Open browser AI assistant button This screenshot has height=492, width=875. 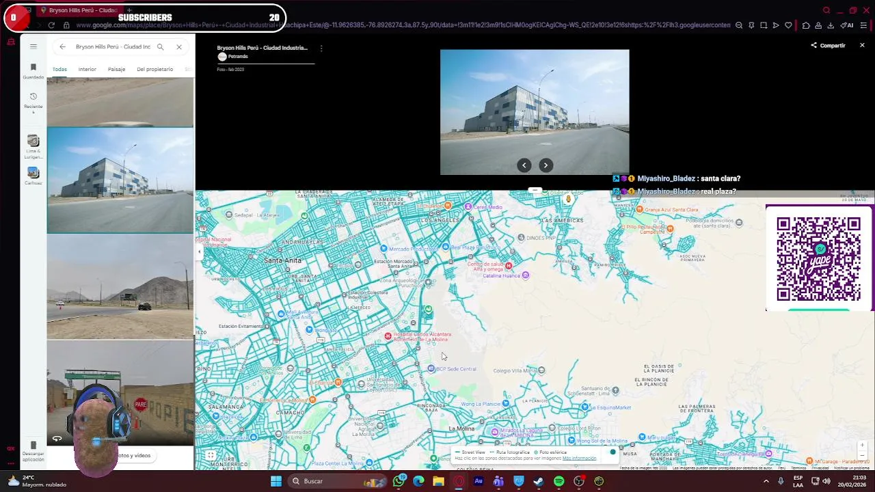click(x=848, y=25)
